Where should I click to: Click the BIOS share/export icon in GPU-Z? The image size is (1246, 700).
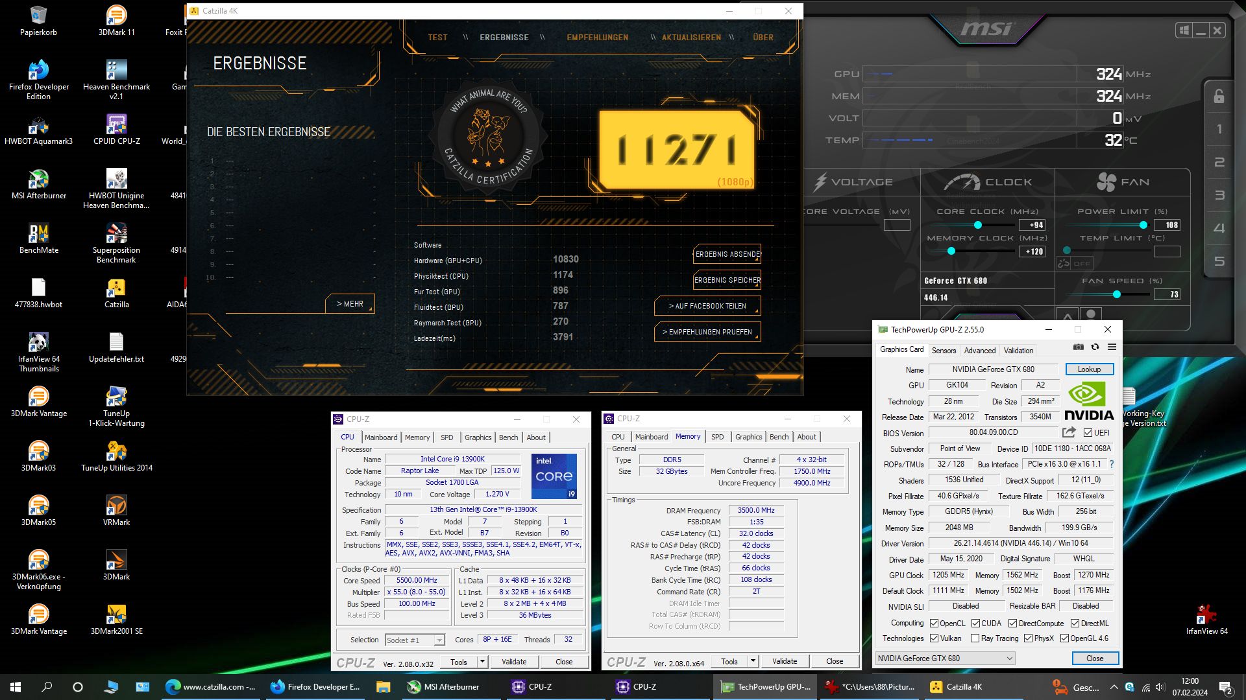(x=1069, y=432)
